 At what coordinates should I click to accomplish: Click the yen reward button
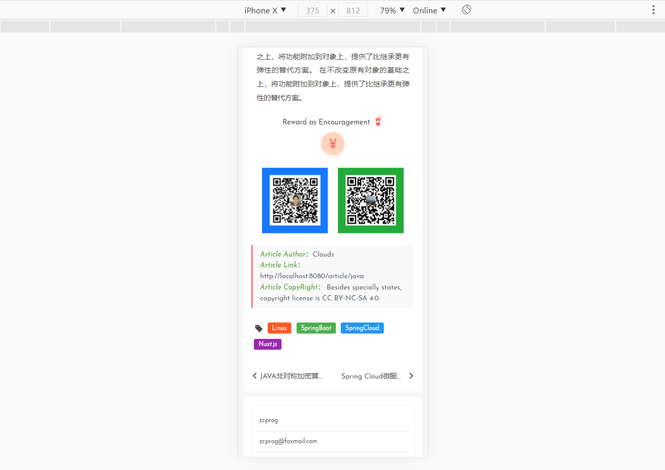332,144
